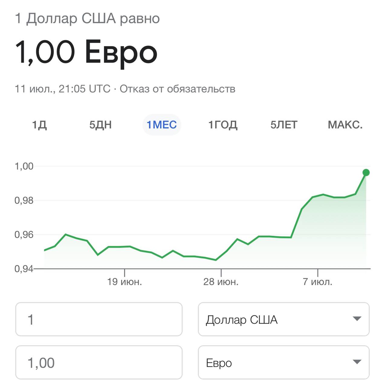Expand the Доллар США currency dropdown

tap(283, 319)
